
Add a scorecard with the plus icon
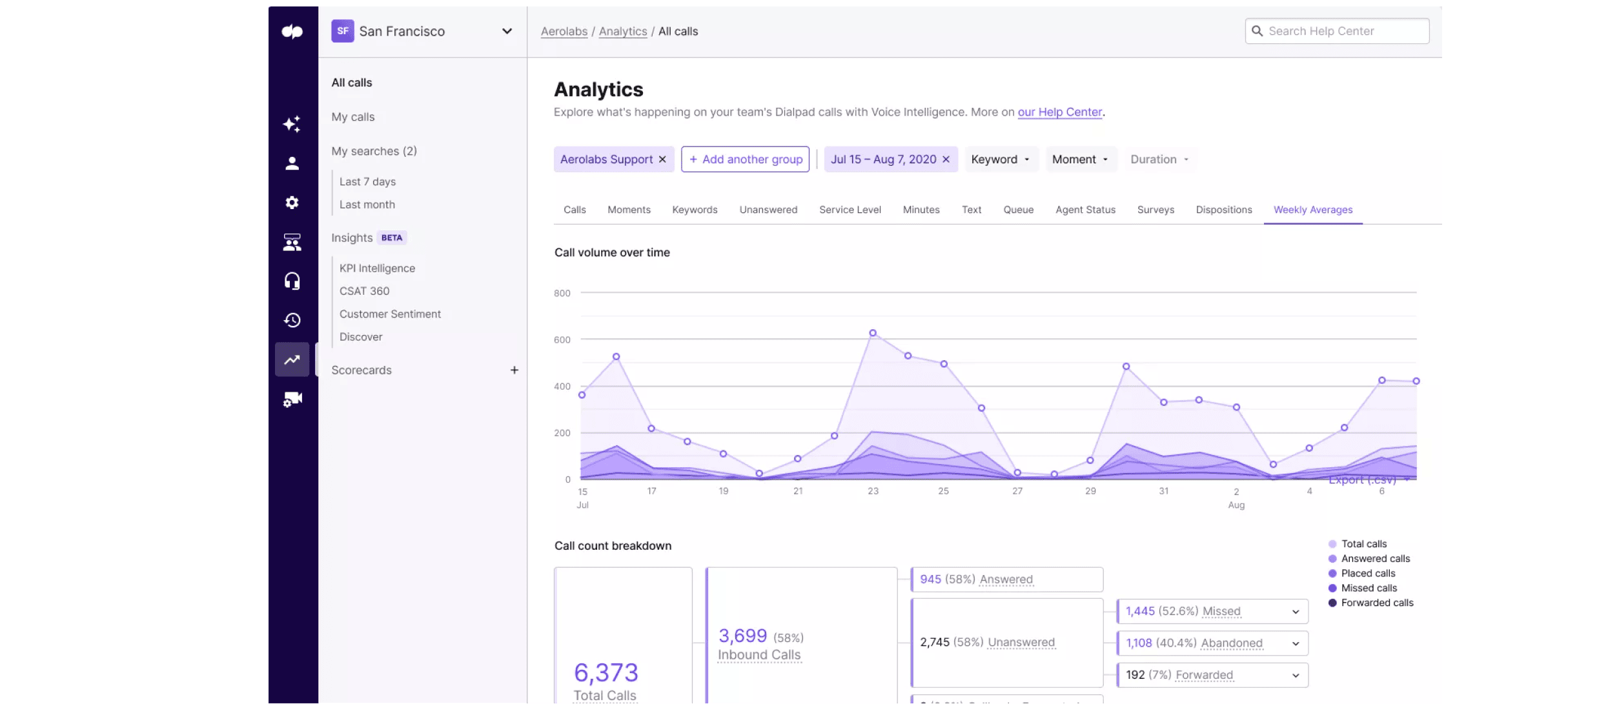514,370
